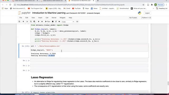Click the Logout button
This screenshot has height=95, width=169.
click(147, 13)
